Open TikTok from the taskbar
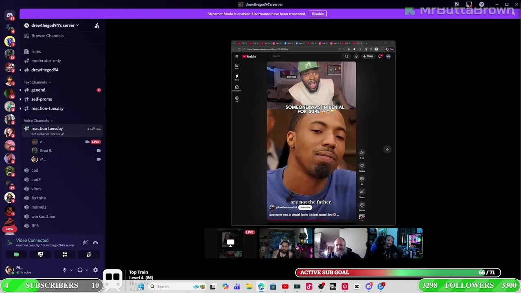This screenshot has height=293, width=521. (x=309, y=287)
